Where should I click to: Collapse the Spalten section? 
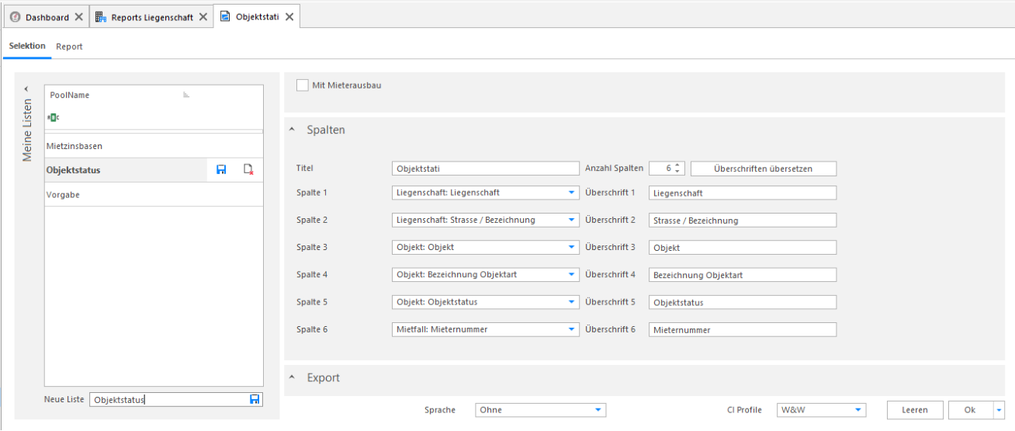pyautogui.click(x=292, y=130)
